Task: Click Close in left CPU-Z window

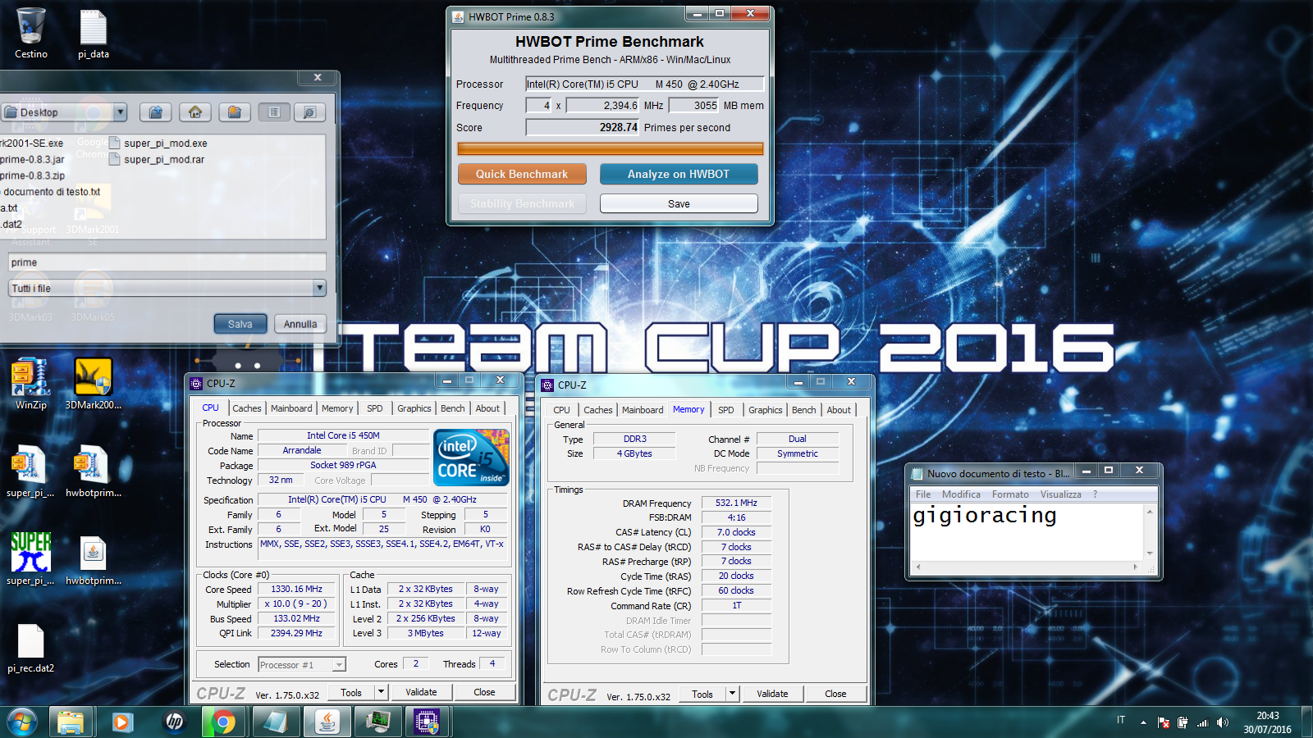Action: (x=484, y=692)
